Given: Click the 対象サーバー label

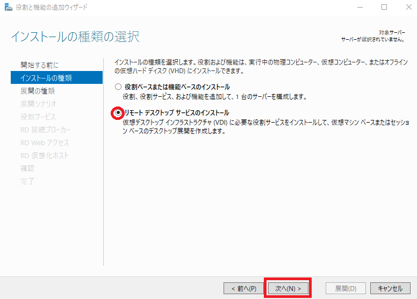Looking at the screenshot, I should click(x=392, y=32).
